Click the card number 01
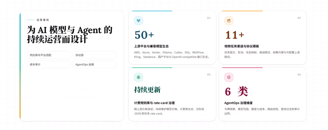This screenshot has height=130, width=328. pyautogui.click(x=209, y=18)
